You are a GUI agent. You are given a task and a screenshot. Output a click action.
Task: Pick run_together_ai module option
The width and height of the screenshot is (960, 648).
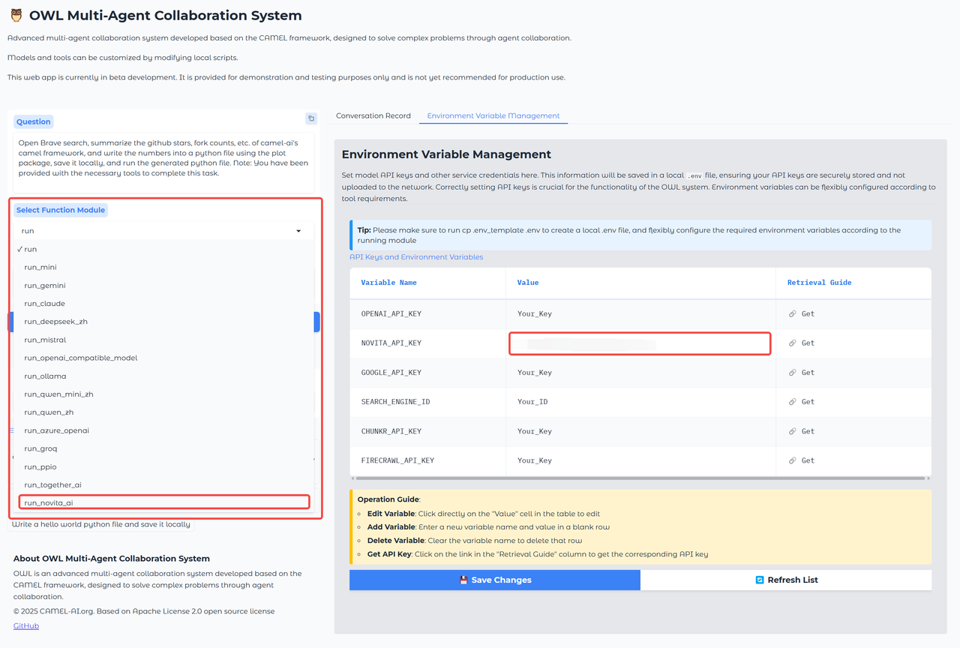pyautogui.click(x=163, y=484)
